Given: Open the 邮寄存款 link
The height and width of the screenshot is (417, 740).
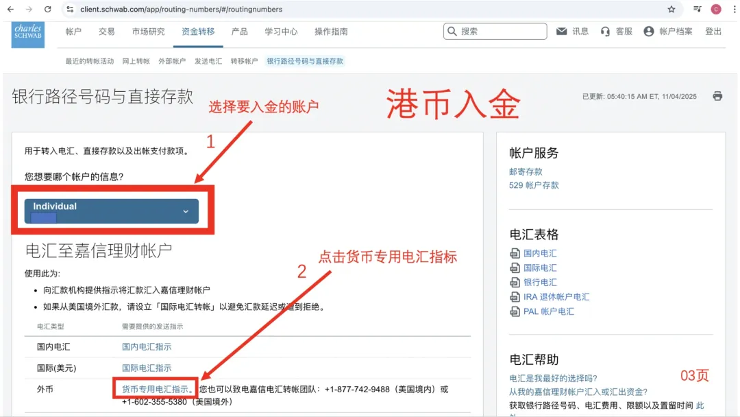Looking at the screenshot, I should pyautogui.click(x=526, y=172).
